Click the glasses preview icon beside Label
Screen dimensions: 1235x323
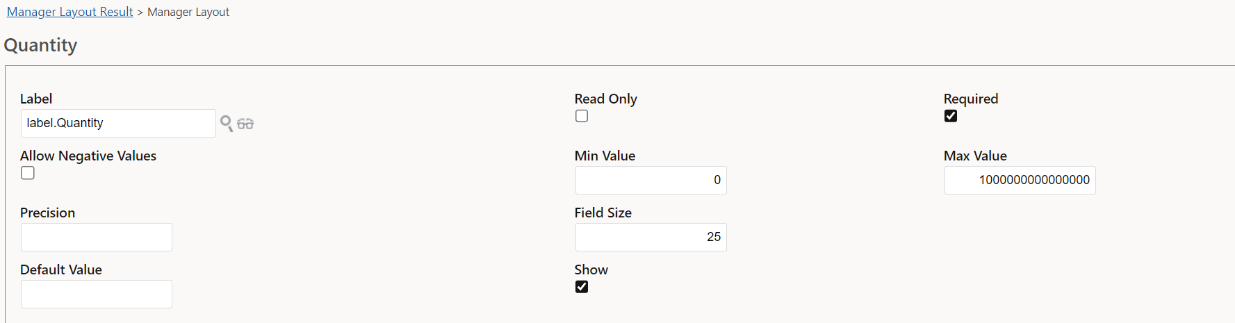[245, 124]
